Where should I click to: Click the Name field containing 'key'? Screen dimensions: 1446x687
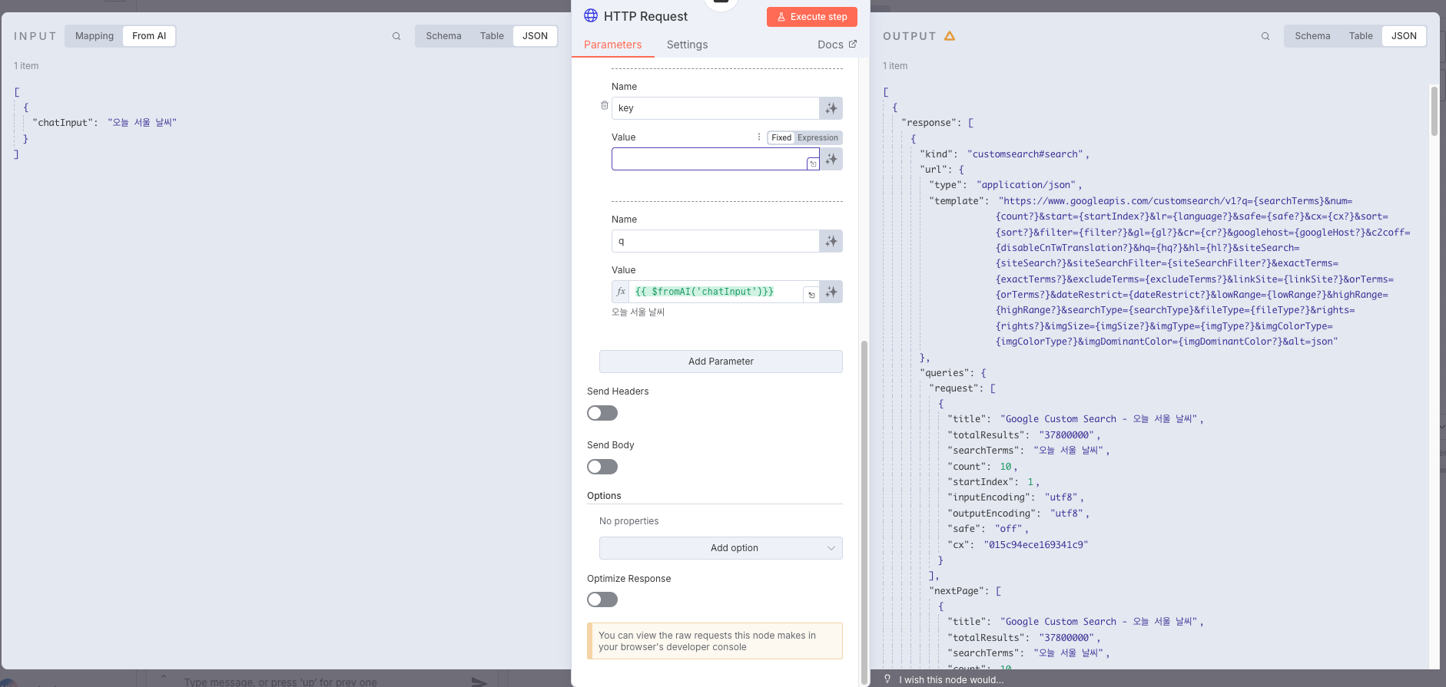tap(715, 108)
